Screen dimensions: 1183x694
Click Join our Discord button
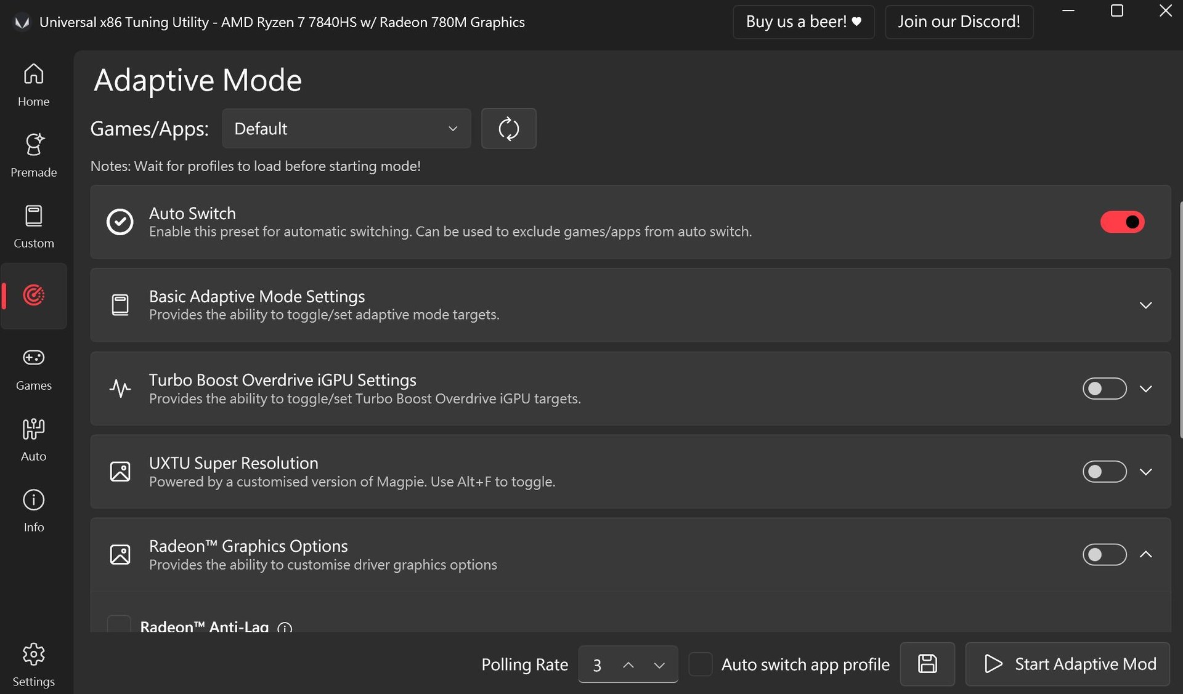(959, 22)
